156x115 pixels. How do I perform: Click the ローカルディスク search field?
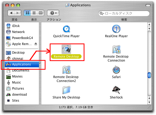(124, 13)
